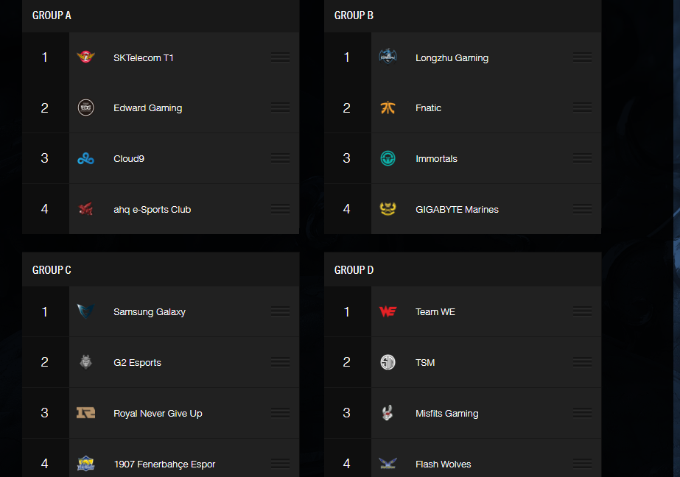Click the Team WE logo

click(388, 312)
